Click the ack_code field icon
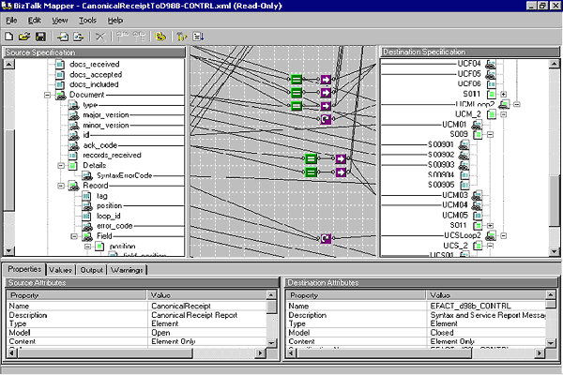The image size is (563, 375). [x=73, y=145]
